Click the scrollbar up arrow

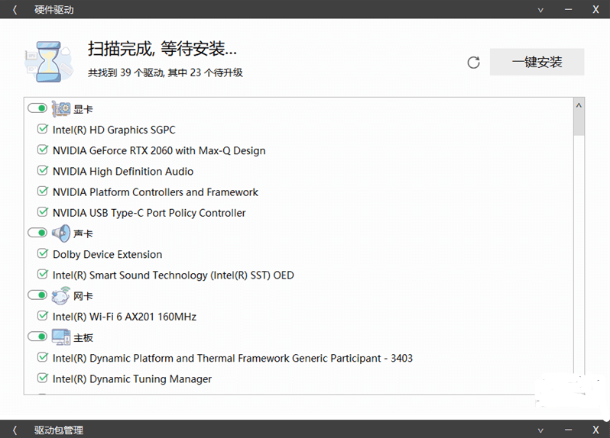coord(579,105)
